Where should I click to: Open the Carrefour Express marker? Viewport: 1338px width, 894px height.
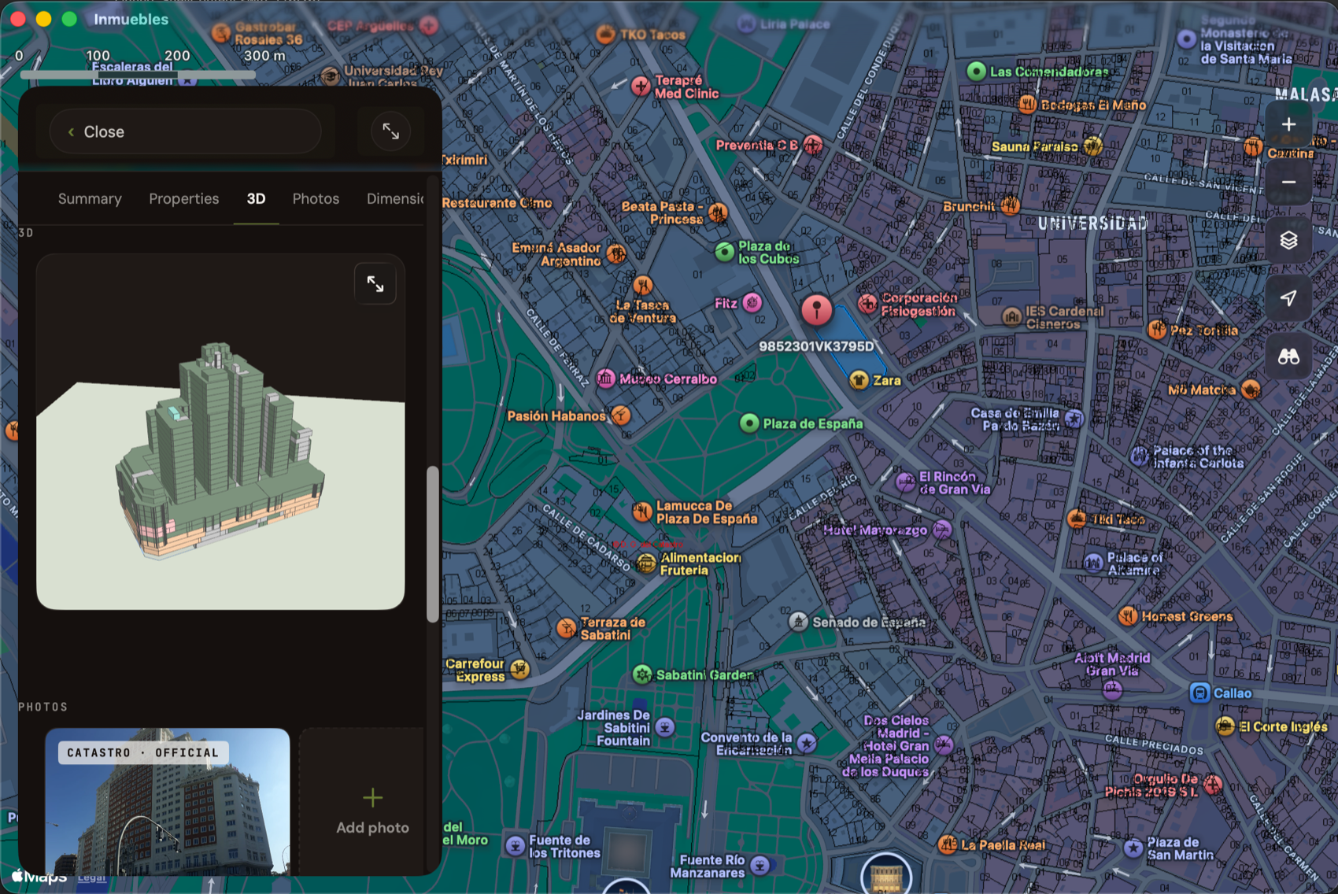[519, 670]
